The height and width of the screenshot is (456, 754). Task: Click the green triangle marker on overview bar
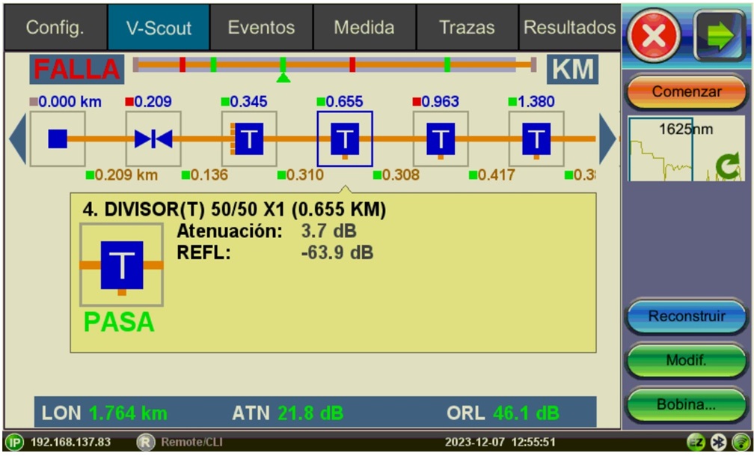pyautogui.click(x=283, y=77)
